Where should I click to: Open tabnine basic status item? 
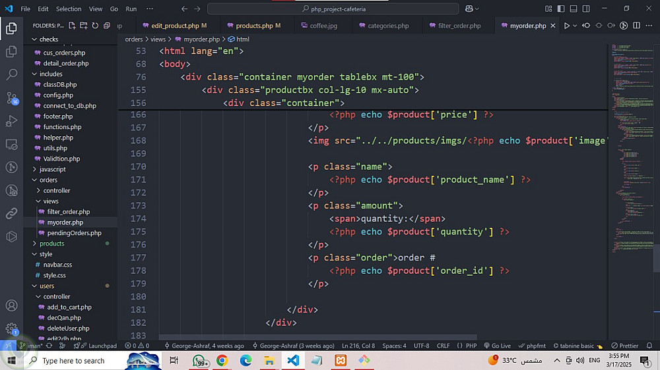577,346
